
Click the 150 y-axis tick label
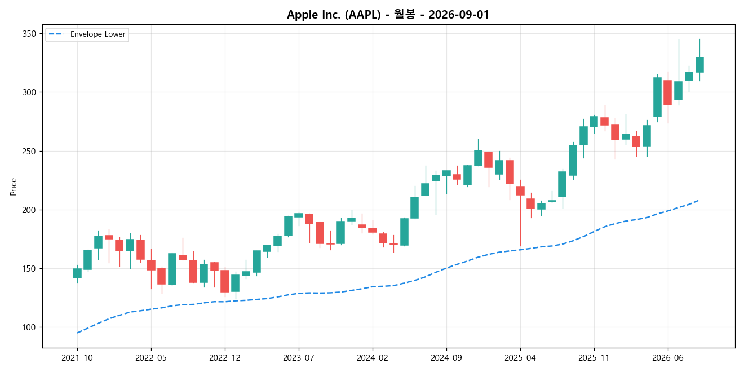(x=30, y=268)
